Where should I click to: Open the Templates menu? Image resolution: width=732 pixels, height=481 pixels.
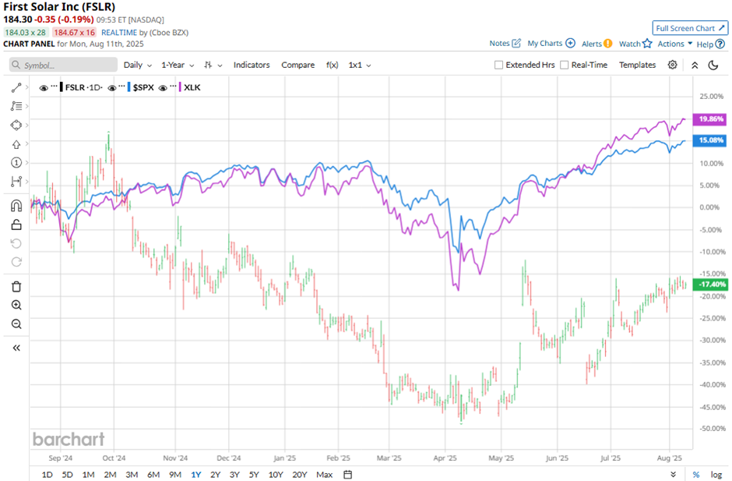[637, 65]
